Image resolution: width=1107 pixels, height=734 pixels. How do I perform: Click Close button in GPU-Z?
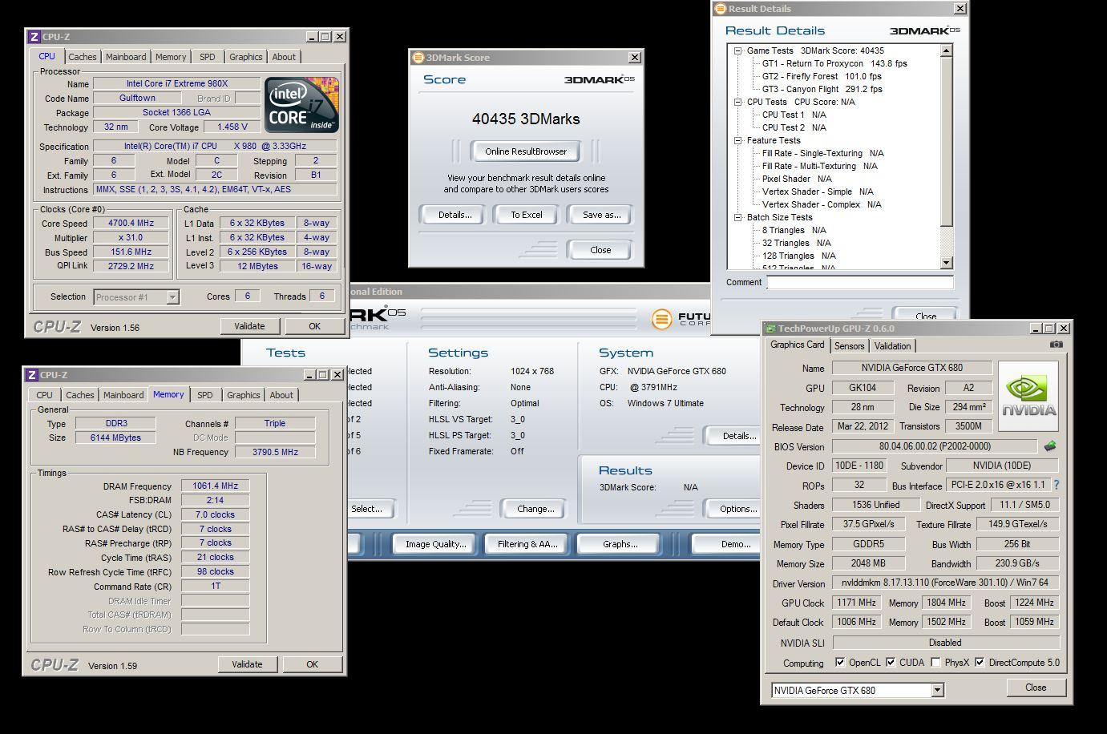coord(1036,688)
